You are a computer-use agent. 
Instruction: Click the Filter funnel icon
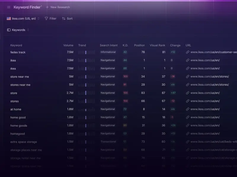pyautogui.click(x=46, y=19)
